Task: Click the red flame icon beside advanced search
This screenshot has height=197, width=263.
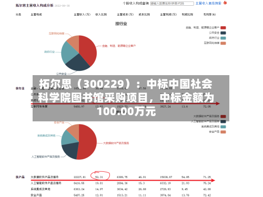Action: (225, 3)
